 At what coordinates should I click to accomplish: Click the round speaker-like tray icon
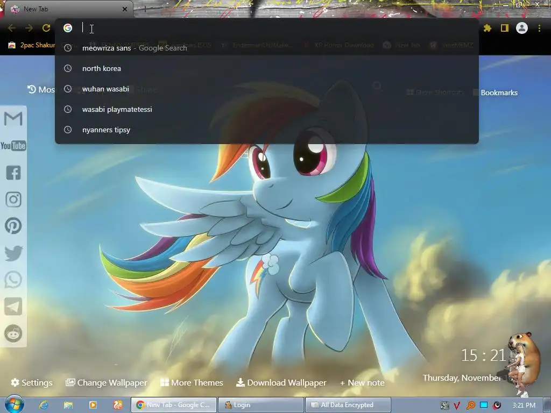tap(497, 405)
